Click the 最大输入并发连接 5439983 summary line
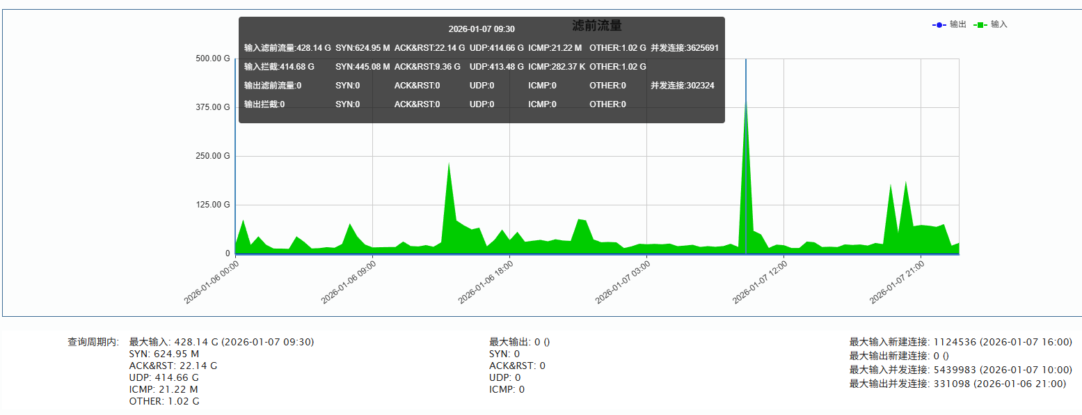The width and height of the screenshot is (1082, 415). 960,370
